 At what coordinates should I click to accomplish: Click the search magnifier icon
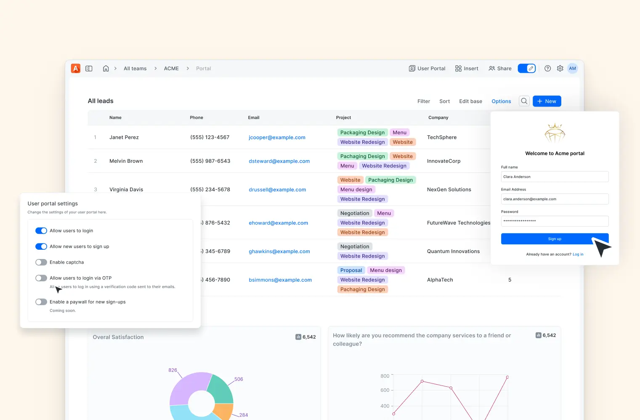524,101
